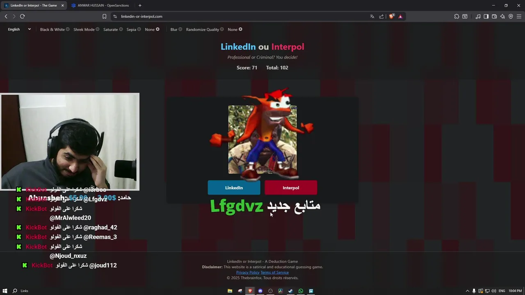Screen dimensions: 525x295
Task: Click @joud112 in the chat overlay
Action: click(103, 265)
